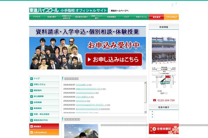Viewport: 208px width, 138px height.
Task: Select 実力講師陣 in the left sidebar
Action: 44,96
